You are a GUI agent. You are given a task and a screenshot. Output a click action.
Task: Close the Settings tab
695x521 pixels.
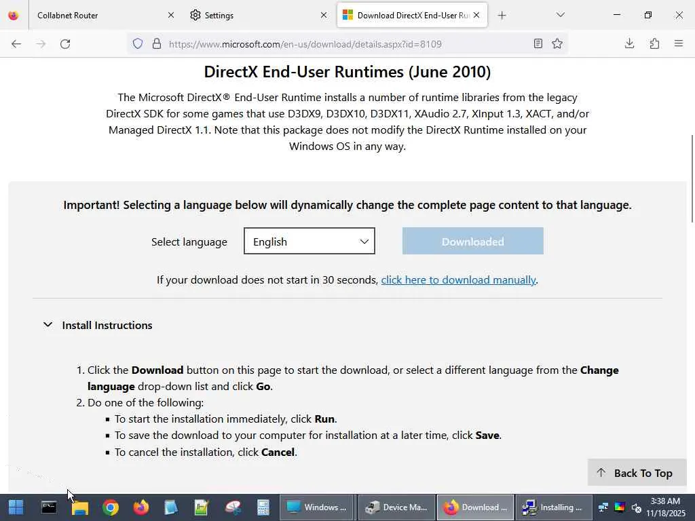click(x=324, y=15)
